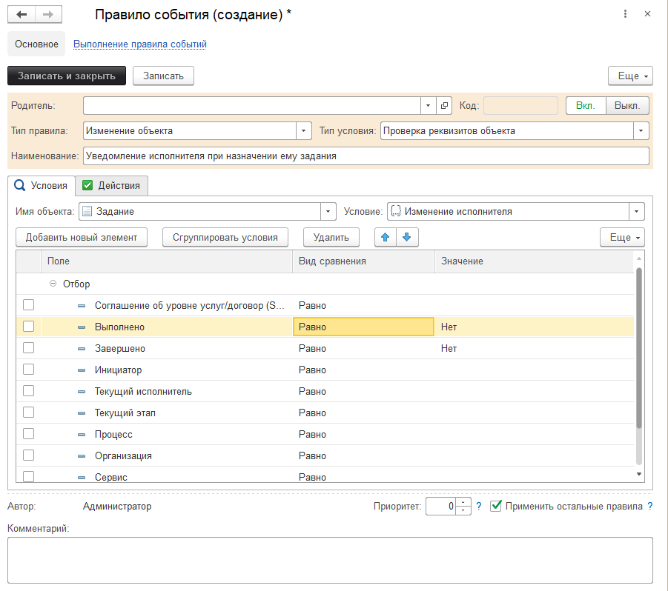Viewport: 668px width, 591px height.
Task: Click the back navigation arrow
Action: (21, 15)
